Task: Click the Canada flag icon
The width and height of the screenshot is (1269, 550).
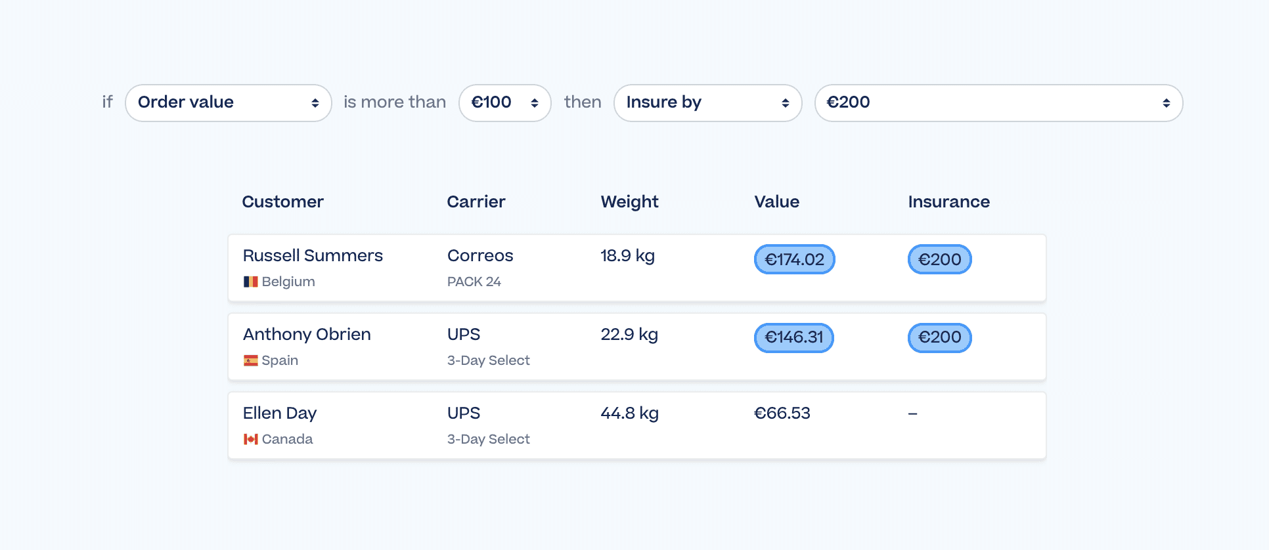Action: (x=251, y=439)
